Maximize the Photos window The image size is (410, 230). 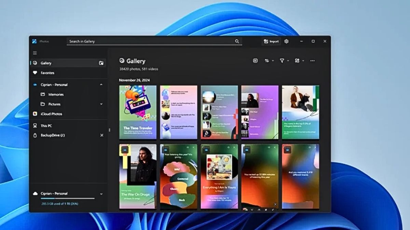click(x=313, y=41)
